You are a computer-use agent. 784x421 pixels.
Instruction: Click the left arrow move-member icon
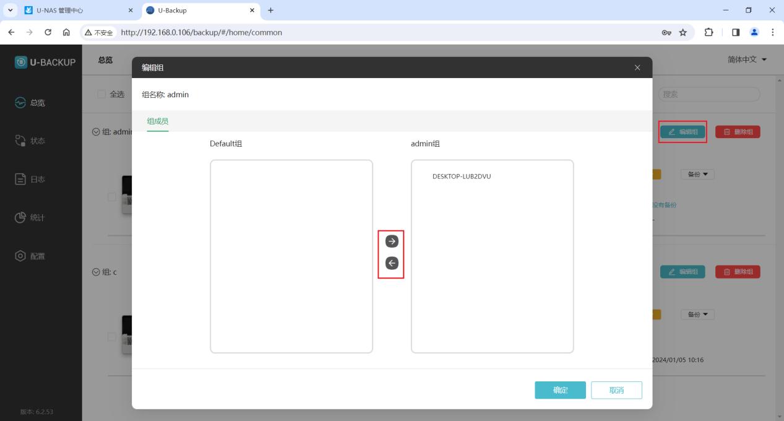point(391,263)
